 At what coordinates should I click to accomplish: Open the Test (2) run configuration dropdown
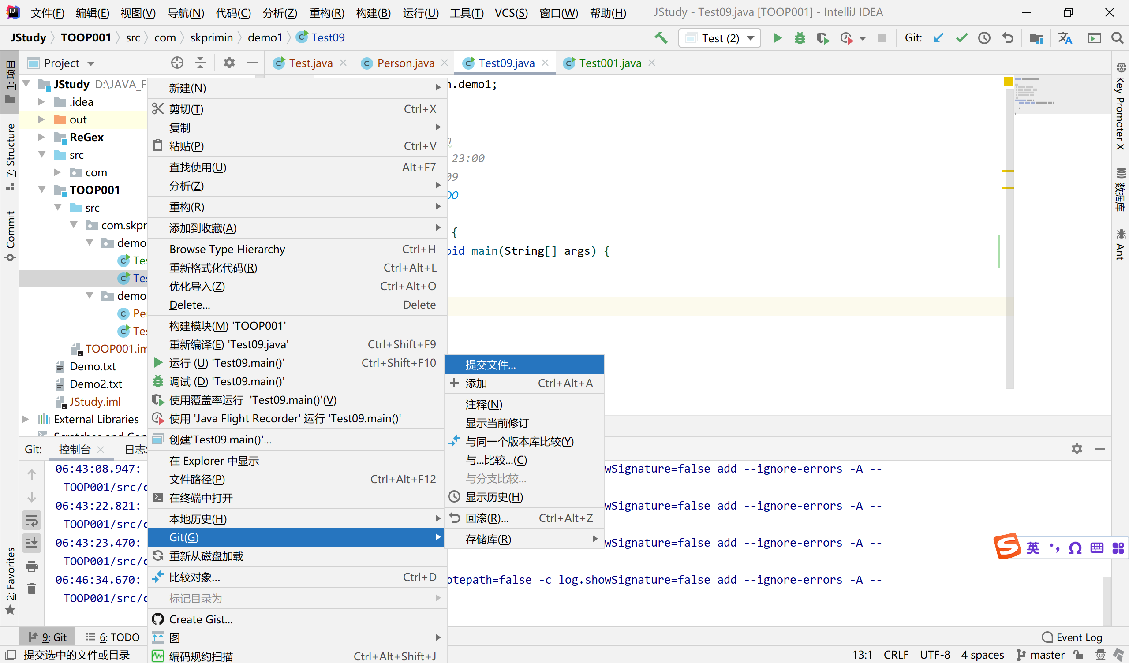point(719,38)
